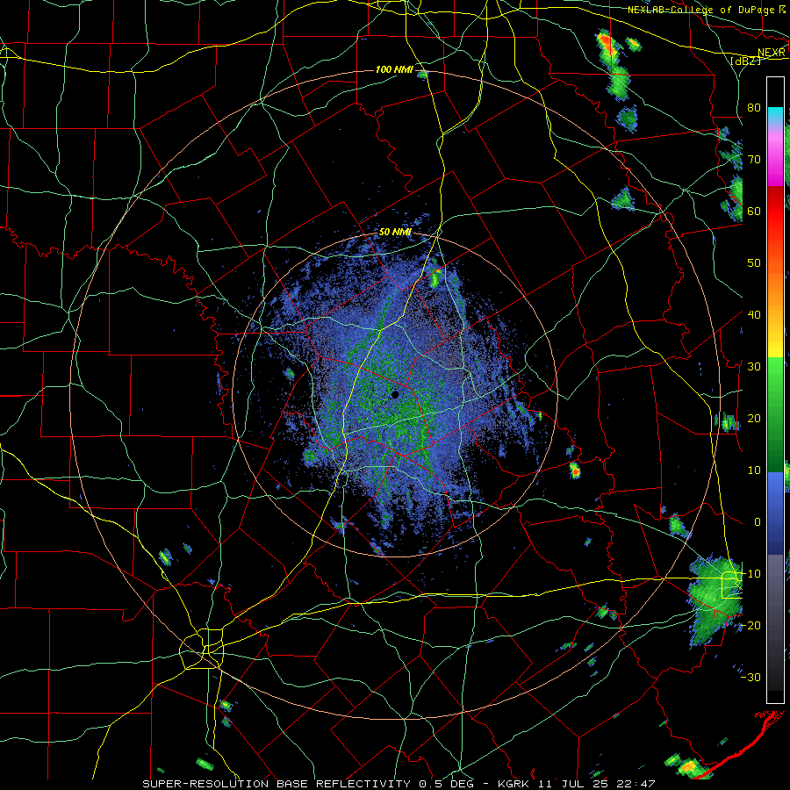Click the 40 value on reflectivity scale

point(754,314)
